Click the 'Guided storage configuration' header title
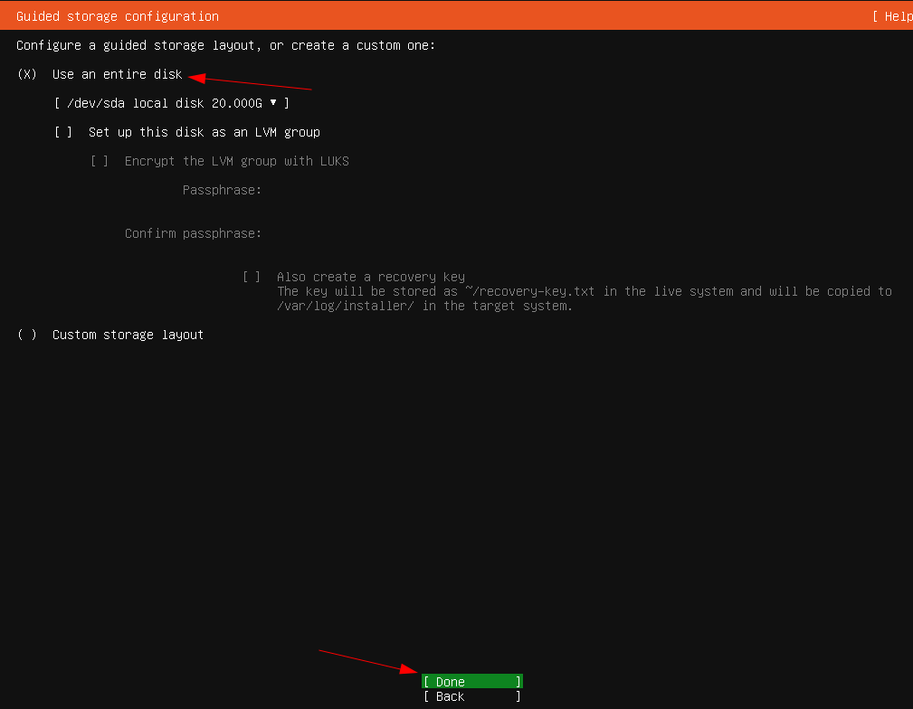The width and height of the screenshot is (913, 709). (x=118, y=16)
